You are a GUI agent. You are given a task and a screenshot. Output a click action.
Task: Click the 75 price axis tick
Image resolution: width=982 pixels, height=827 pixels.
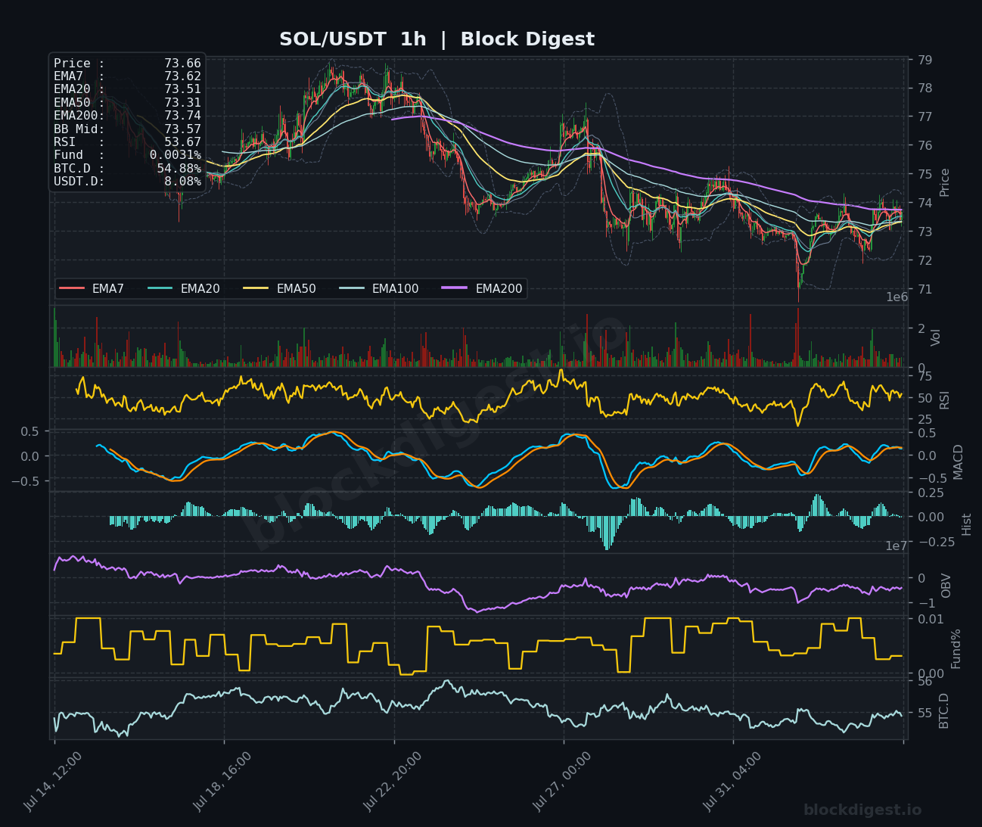(925, 174)
